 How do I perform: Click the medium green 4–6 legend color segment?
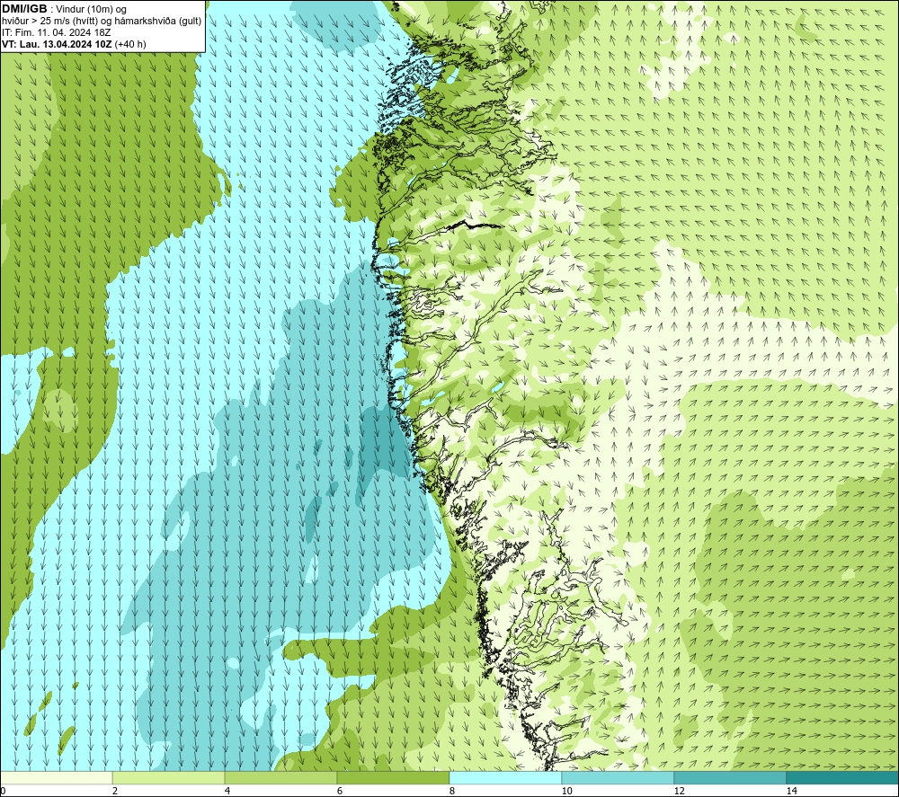pos(280,777)
